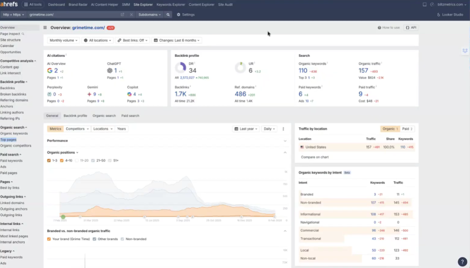Clear the URL with the X icon

131,15
